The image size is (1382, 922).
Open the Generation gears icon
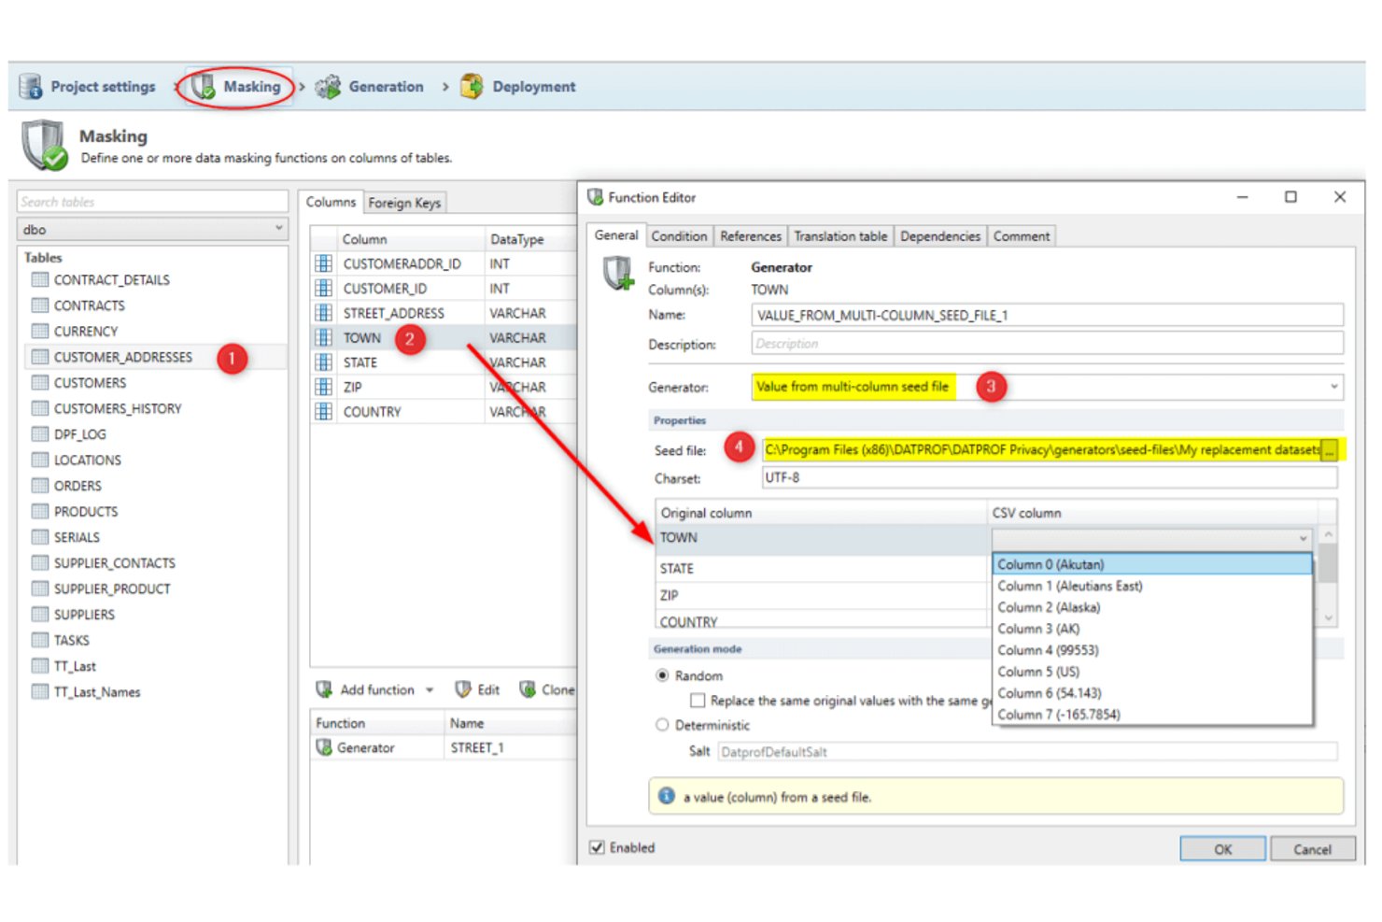[328, 87]
